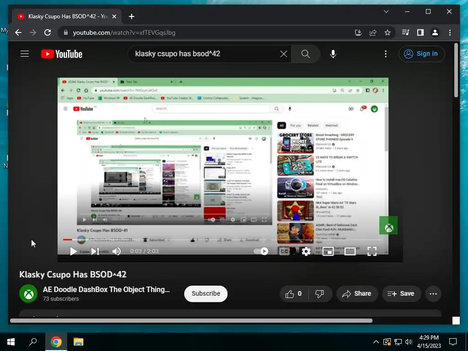Viewport: 468px width, 351px height.
Task: Open AE Doodle DashBox channel name link
Action: pos(106,289)
